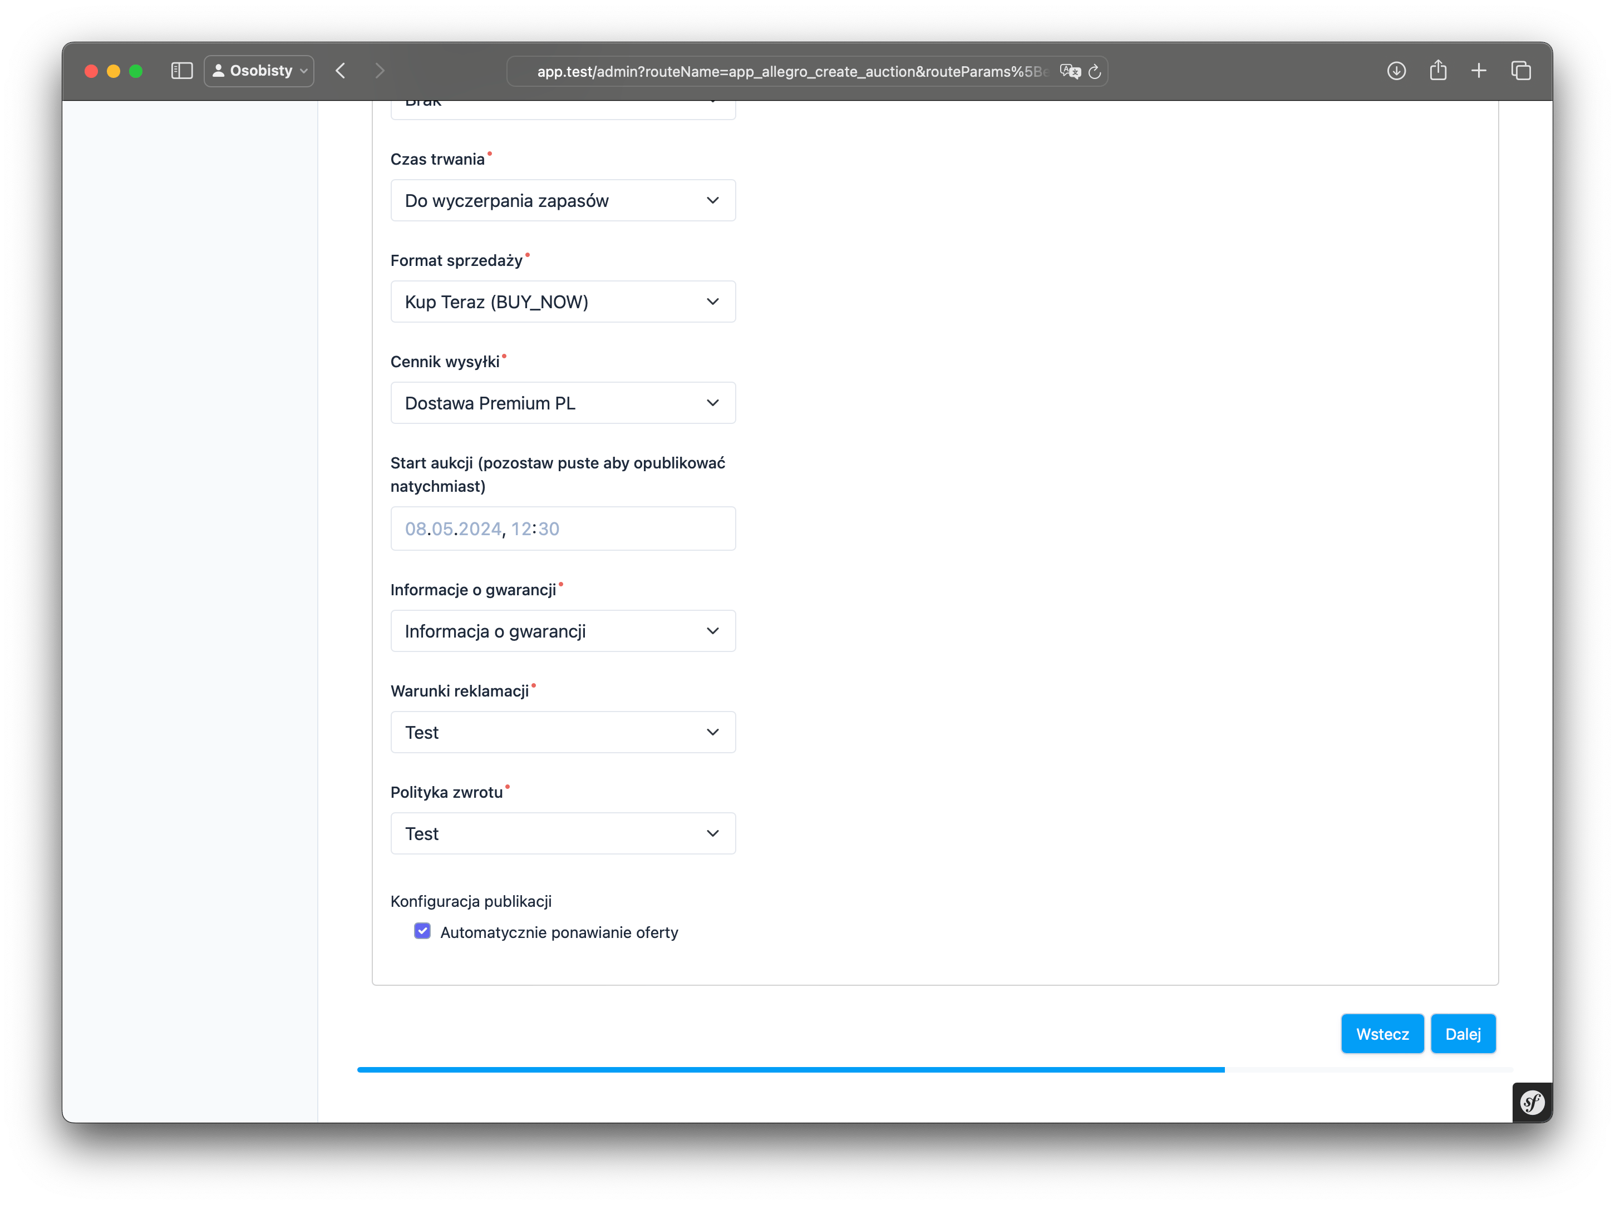Image resolution: width=1615 pixels, height=1205 pixels.
Task: Click the green fullscreen window button
Action: [x=136, y=71]
